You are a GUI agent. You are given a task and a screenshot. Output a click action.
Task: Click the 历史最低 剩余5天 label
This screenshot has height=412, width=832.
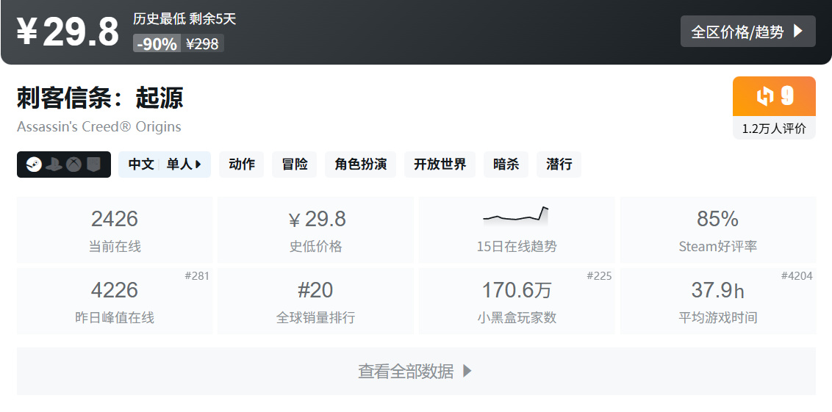[184, 19]
